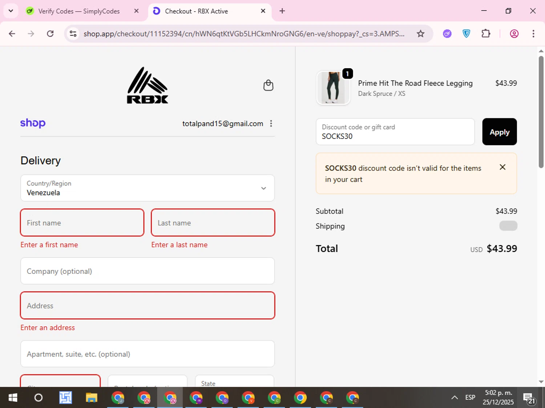Click the Fleece Legging product thumbnail

pos(333,88)
